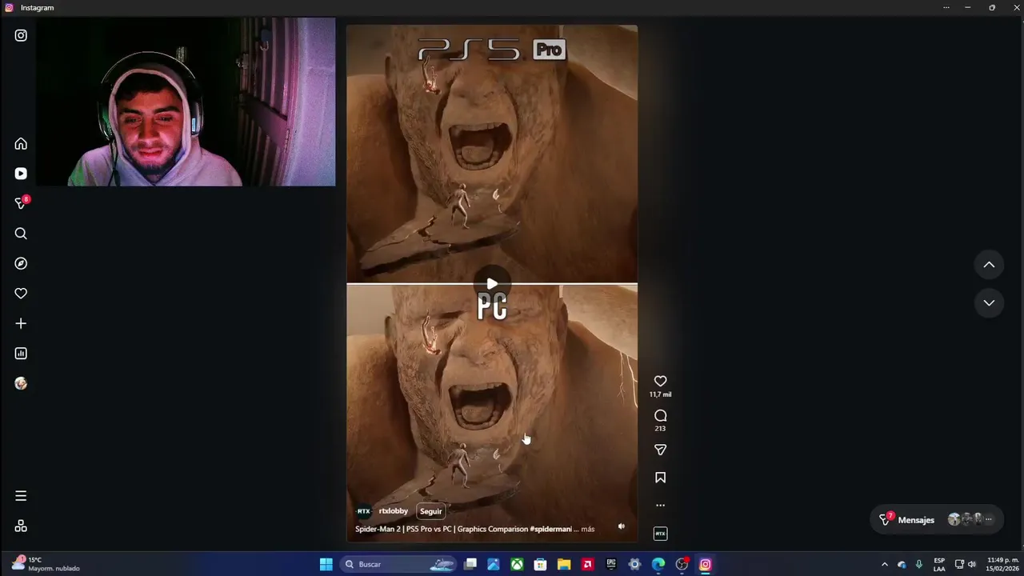Open the volume control in system tray
1024x576 pixels.
[971, 564]
